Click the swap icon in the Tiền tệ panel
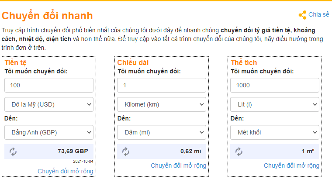This screenshot has height=186, width=332. tap(13, 152)
